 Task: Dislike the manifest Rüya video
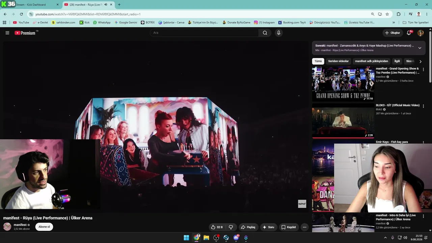pos(231,227)
